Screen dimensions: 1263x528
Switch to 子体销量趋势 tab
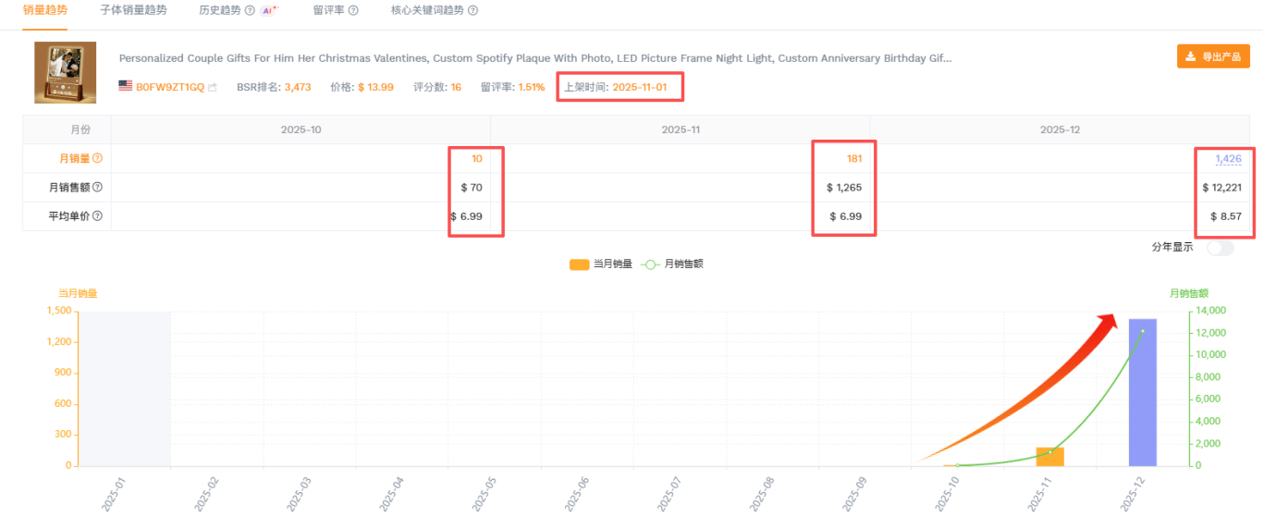133,10
